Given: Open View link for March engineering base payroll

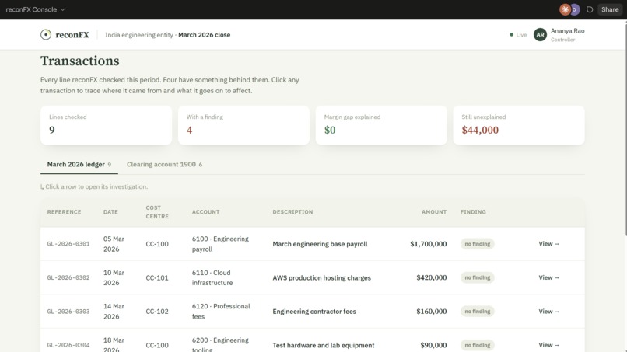Looking at the screenshot, I should point(549,244).
